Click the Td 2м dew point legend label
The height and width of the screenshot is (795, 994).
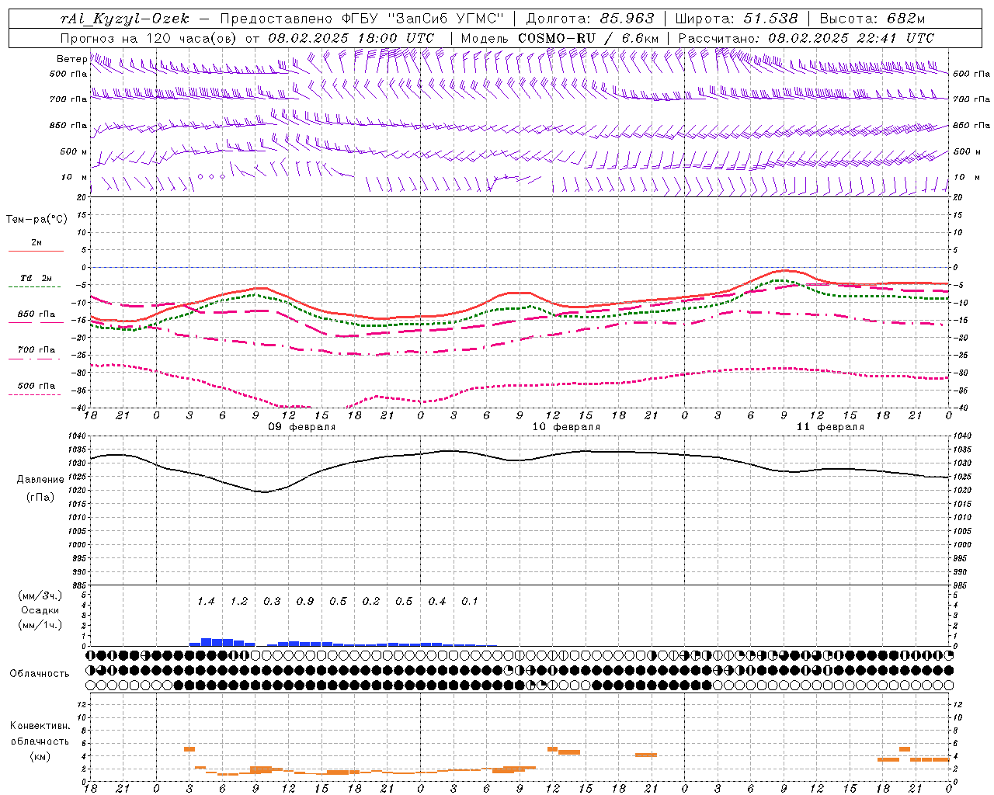(36, 278)
